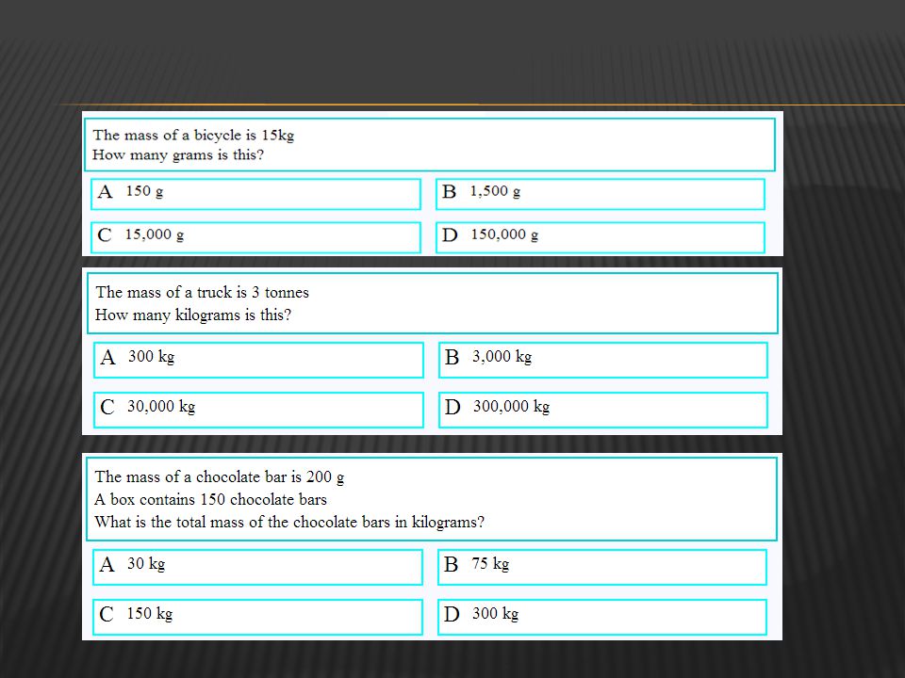Click the line 'What is the total mass' question
Image resolution: width=905 pixels, height=678 pixels.
[289, 522]
